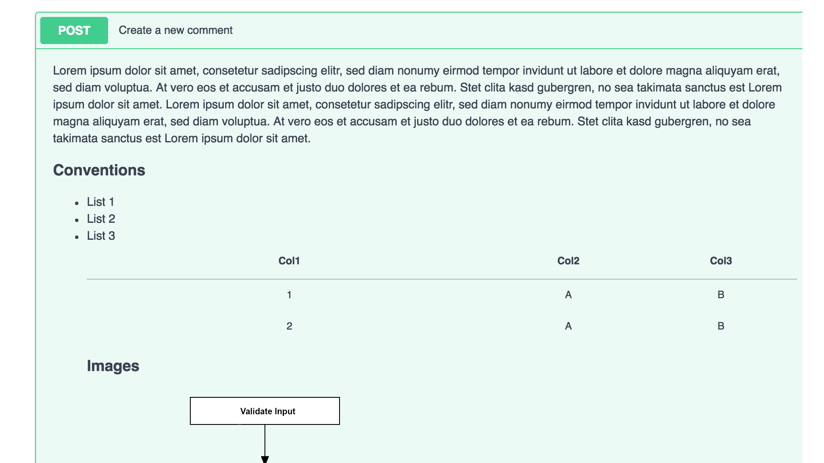Select the A cell in the first row

[568, 295]
